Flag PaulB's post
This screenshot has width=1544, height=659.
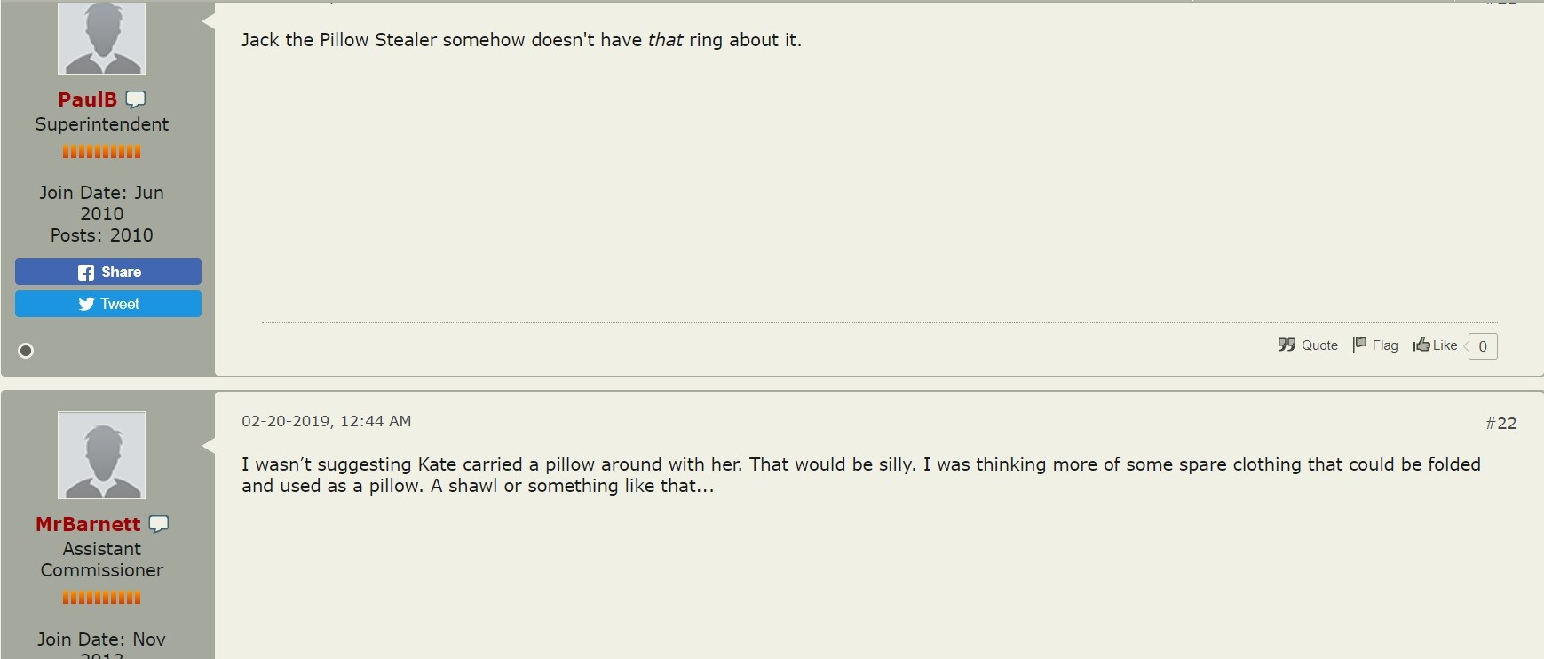(x=1375, y=345)
